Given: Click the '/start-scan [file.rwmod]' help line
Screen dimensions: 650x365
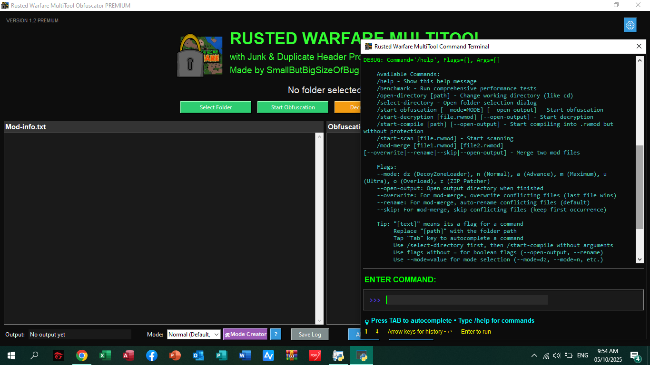Looking at the screenshot, I should coord(445,138).
